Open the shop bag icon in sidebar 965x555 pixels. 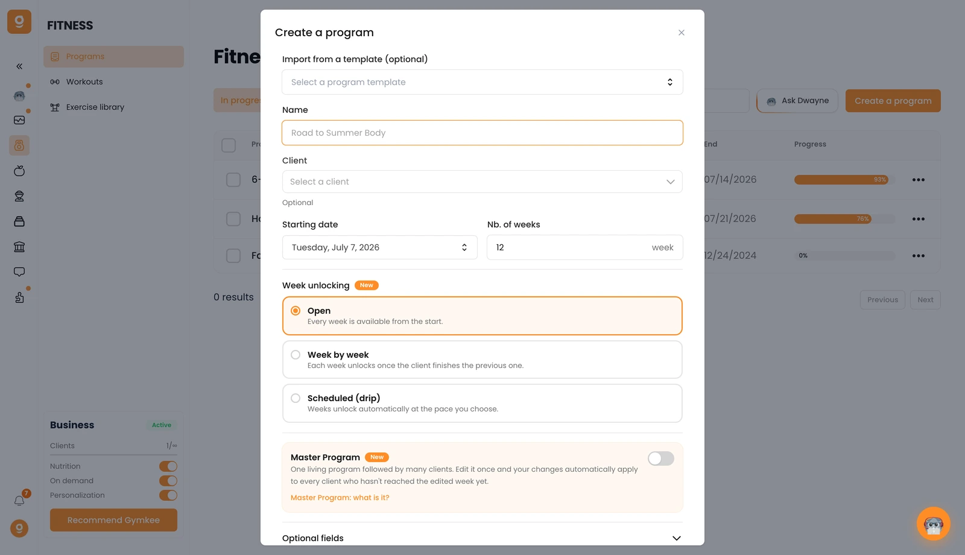coord(19,221)
